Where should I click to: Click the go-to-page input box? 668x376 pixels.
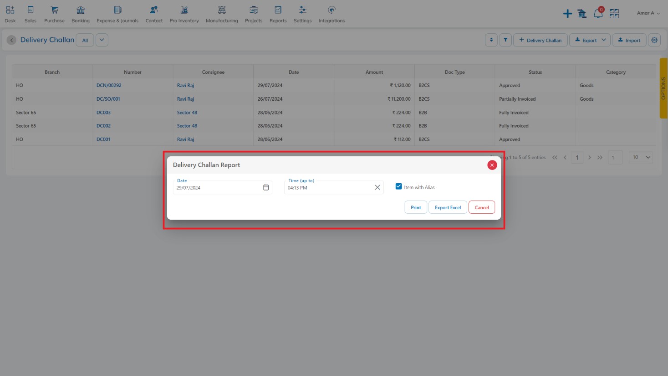click(615, 157)
